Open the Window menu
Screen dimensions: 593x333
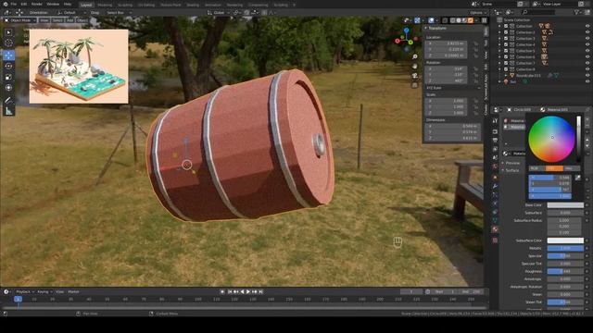pos(53,4)
